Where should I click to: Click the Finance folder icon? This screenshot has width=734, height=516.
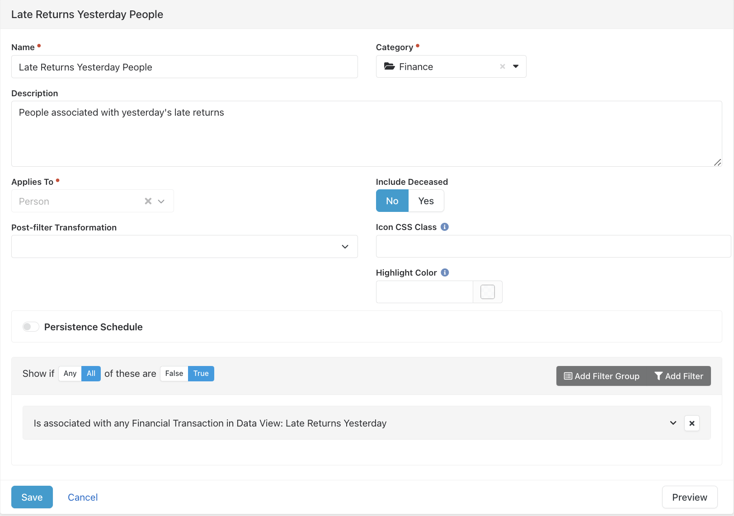pos(389,66)
